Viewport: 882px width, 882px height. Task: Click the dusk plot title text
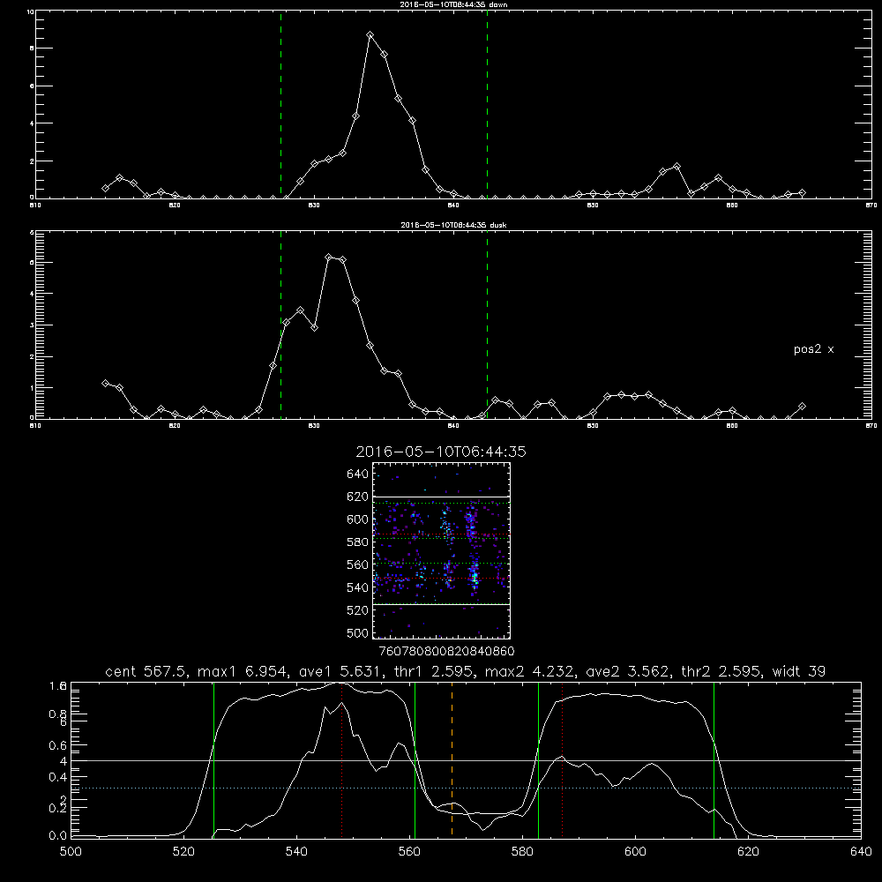pyautogui.click(x=453, y=225)
